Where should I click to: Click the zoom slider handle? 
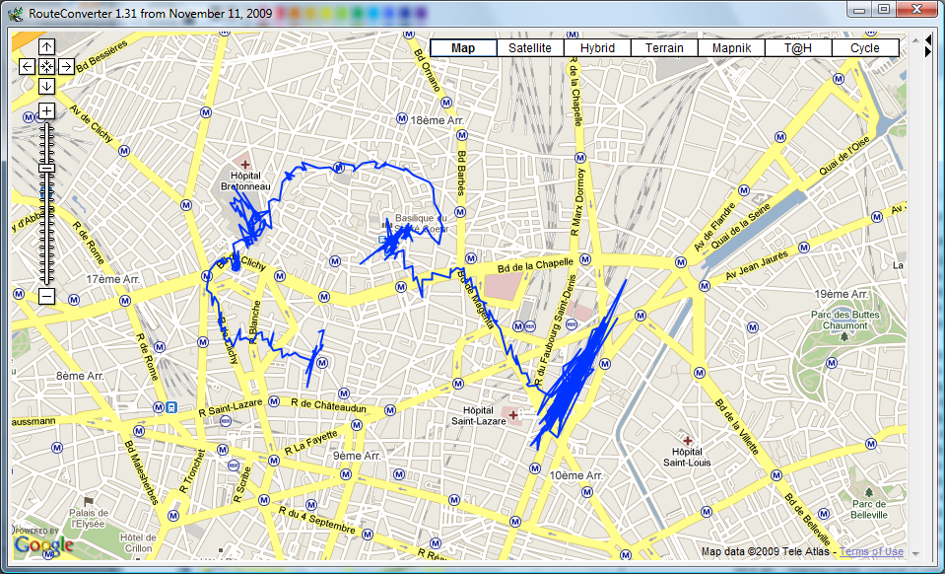point(47,169)
